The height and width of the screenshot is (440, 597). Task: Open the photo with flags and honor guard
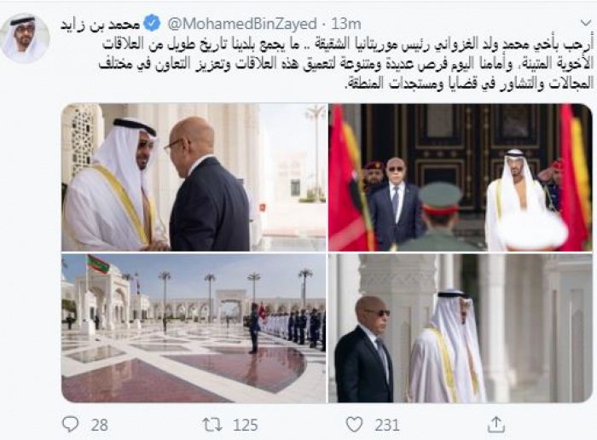[x=461, y=177]
